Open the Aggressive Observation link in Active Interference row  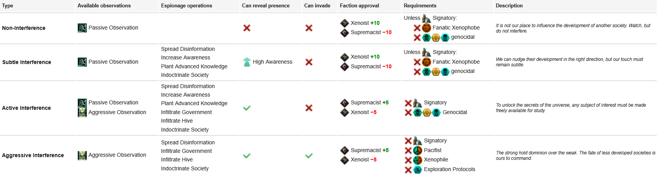117,113
